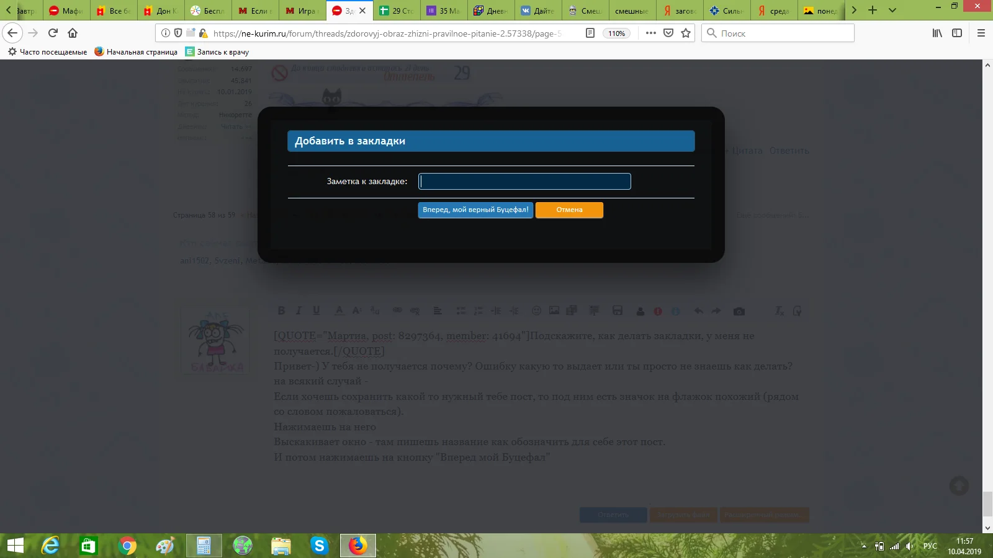
Task: Insert an image via editor toolbar icon
Action: pyautogui.click(x=554, y=311)
